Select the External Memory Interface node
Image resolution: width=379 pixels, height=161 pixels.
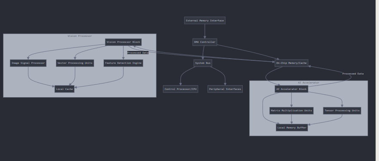pos(205,21)
